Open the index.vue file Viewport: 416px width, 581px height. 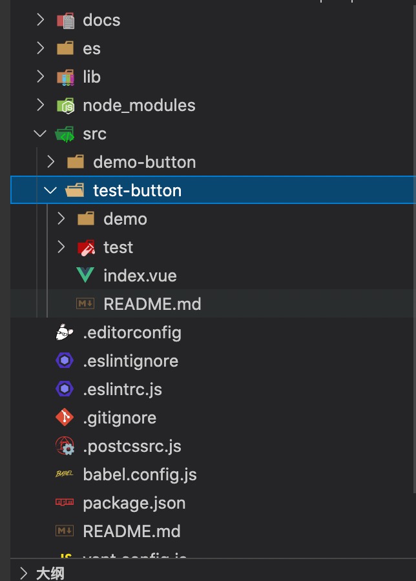coord(140,276)
